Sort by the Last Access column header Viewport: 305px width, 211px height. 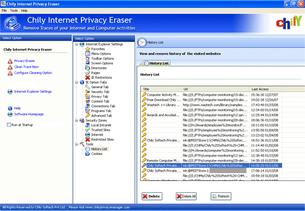(265, 89)
